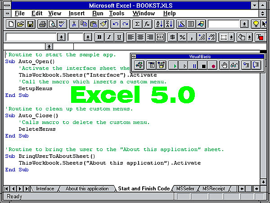Screen dimensions: 270x203
Task: Open Instant Watch glasses icon
Action: [x=234, y=65]
